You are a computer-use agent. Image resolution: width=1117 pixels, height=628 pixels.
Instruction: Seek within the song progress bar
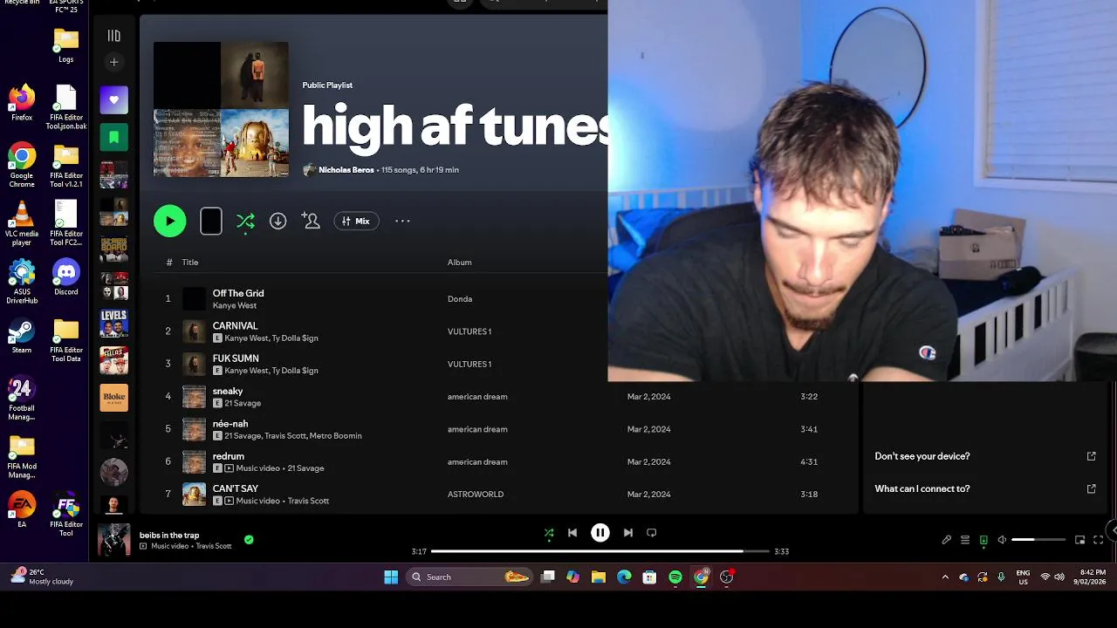600,551
